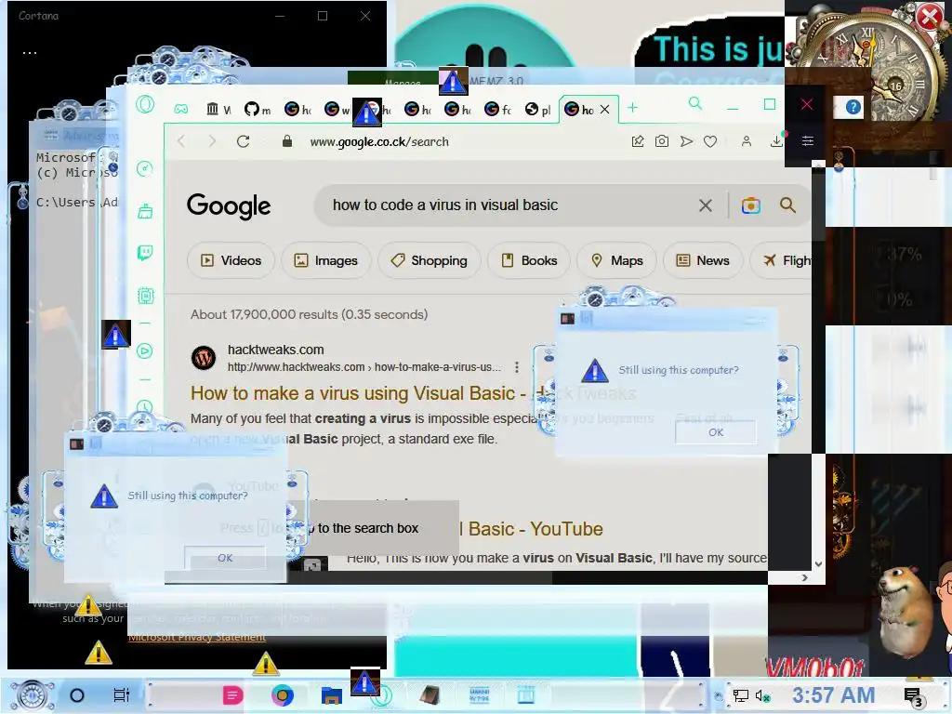Click the search tabs magnifier icon

click(695, 104)
